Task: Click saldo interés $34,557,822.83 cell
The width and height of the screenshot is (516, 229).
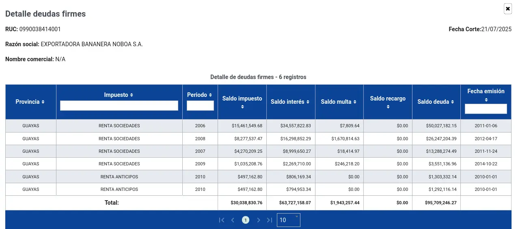Action: pyautogui.click(x=291, y=126)
